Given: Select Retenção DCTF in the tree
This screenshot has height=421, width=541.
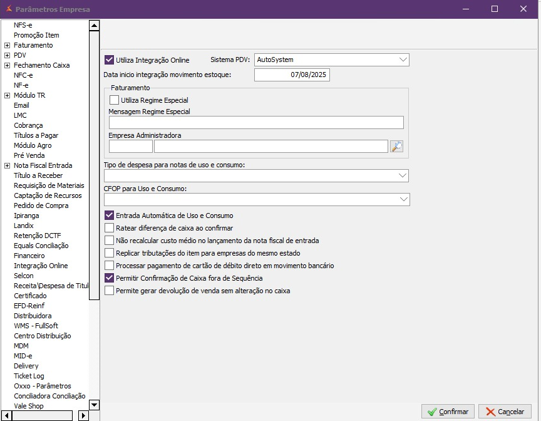Looking at the screenshot, I should [38, 236].
